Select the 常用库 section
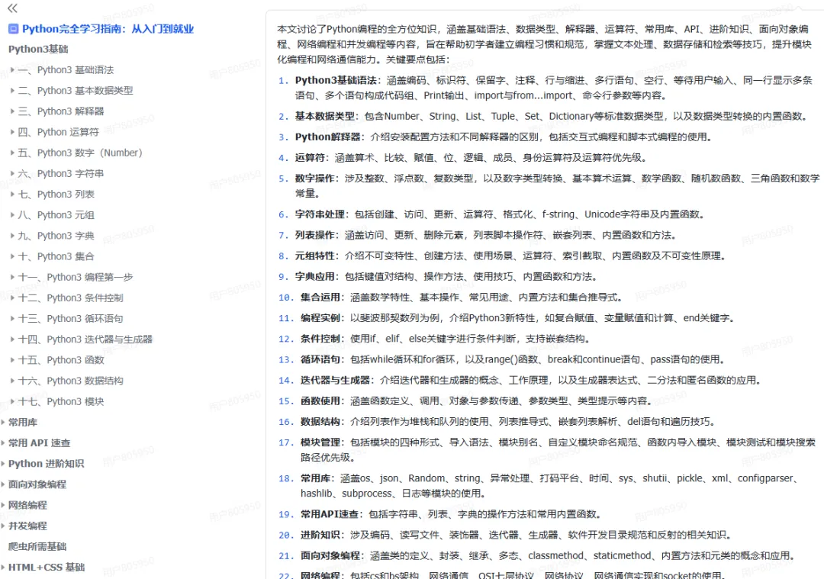This screenshot has height=579, width=824. 23,423
